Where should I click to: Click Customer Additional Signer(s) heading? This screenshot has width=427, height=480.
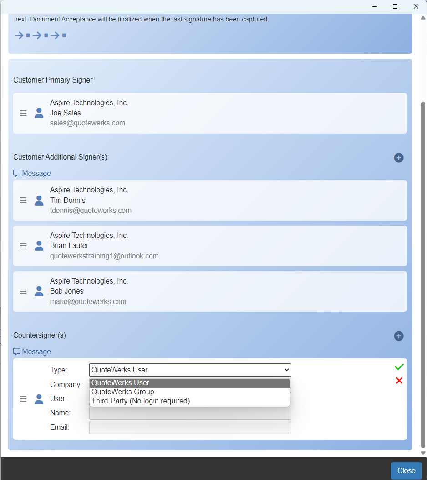coord(60,157)
